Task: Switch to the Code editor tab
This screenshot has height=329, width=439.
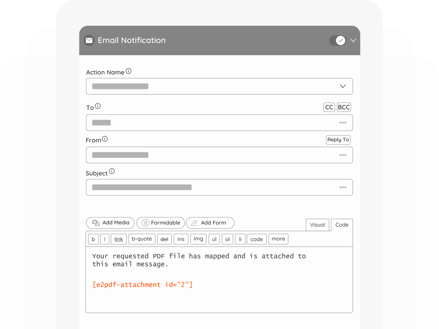Action: coord(342,225)
